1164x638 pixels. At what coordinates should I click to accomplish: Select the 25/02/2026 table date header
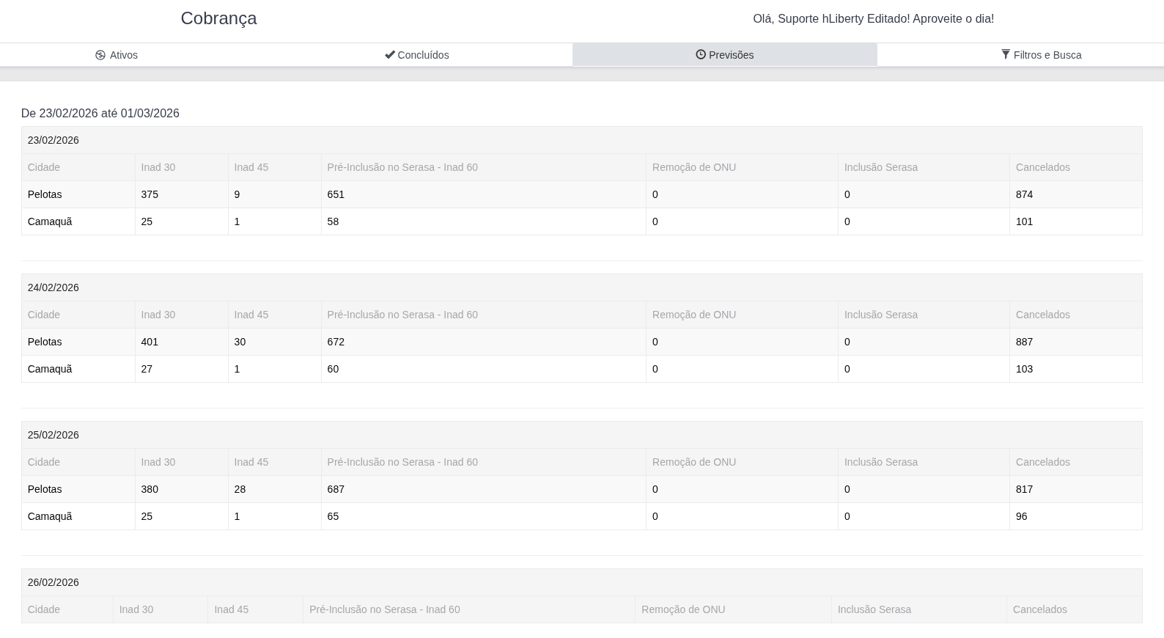coord(54,435)
